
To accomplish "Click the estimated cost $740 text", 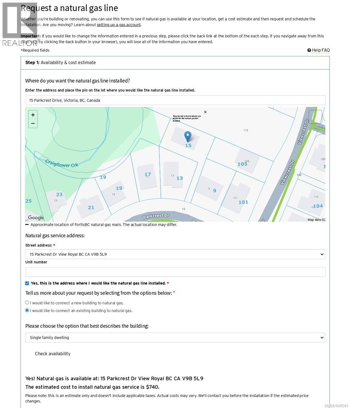I will [x=92, y=387].
